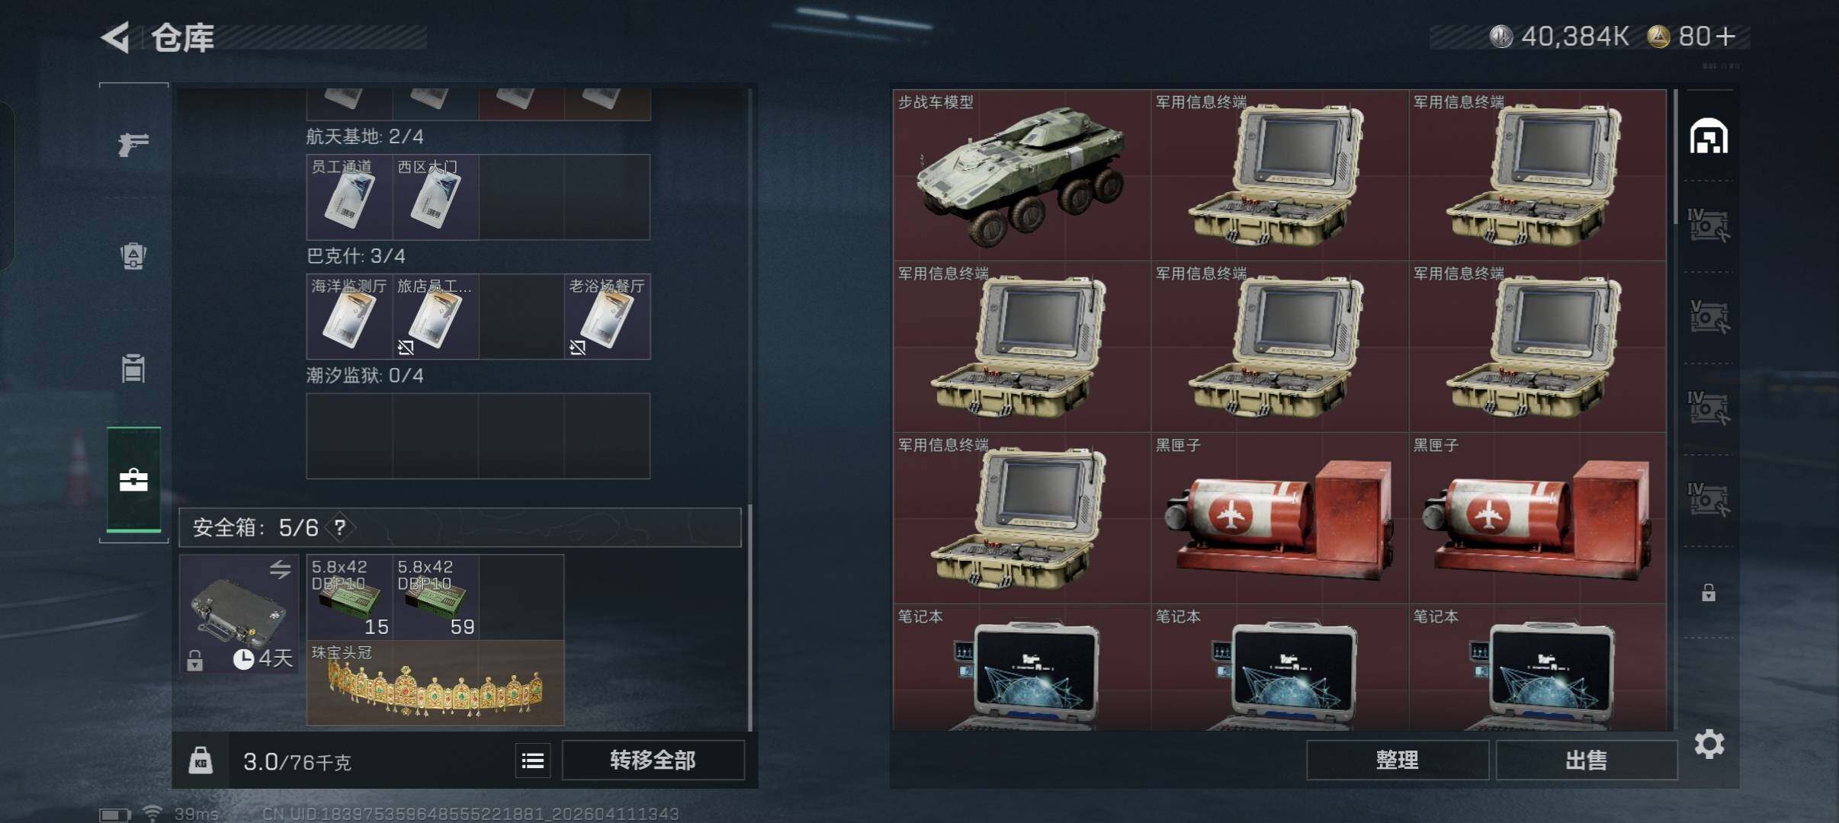Click the 转移全部 button
This screenshot has width=1839, height=823.
pyautogui.click(x=653, y=760)
